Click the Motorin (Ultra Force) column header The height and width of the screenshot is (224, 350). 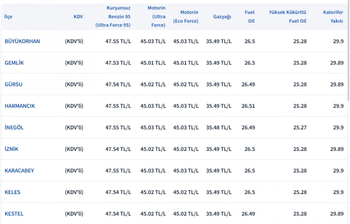click(156, 17)
